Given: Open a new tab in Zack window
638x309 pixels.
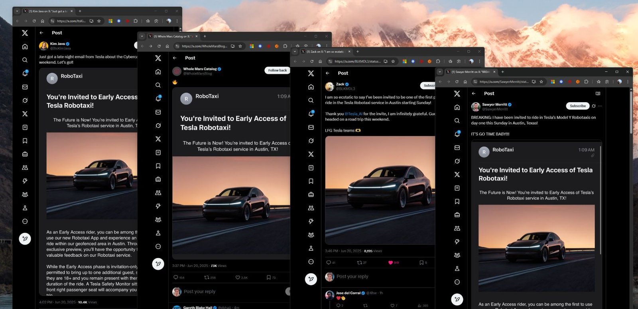Looking at the screenshot, I should 358,51.
